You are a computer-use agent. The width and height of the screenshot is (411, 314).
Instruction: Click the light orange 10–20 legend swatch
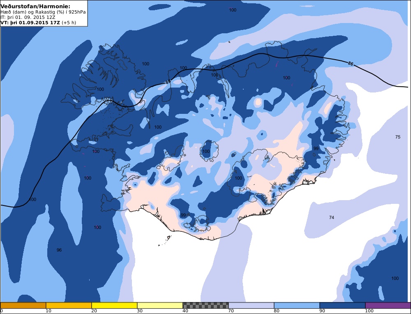coord(69,305)
